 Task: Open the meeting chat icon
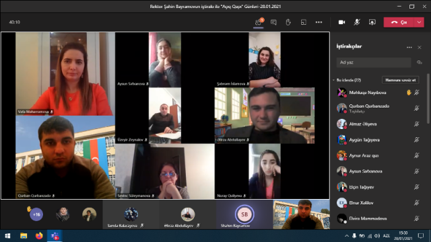point(273,22)
